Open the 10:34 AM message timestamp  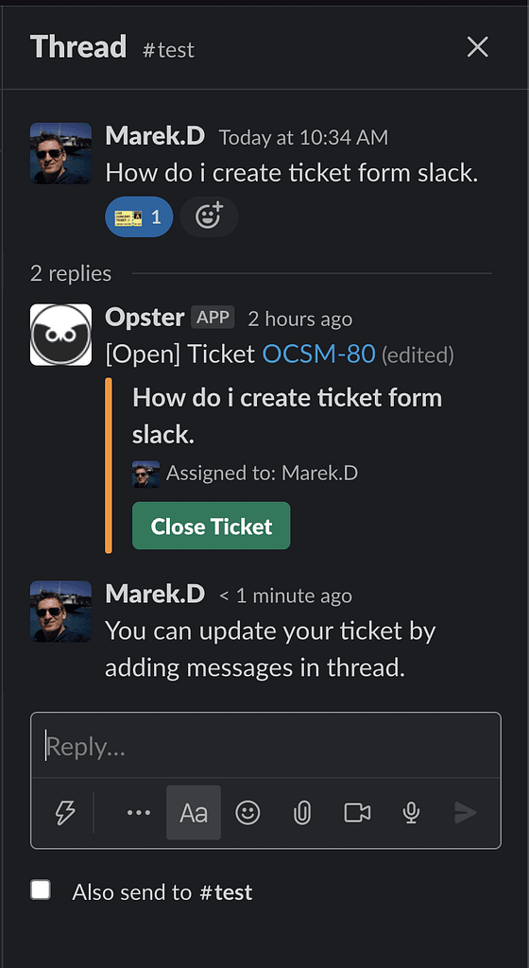pyautogui.click(x=303, y=138)
